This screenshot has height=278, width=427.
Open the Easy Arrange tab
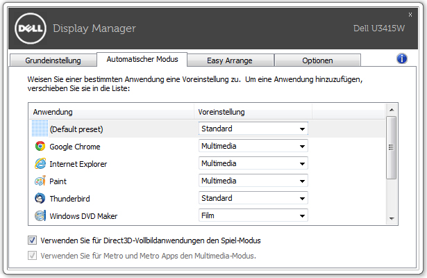click(x=230, y=60)
